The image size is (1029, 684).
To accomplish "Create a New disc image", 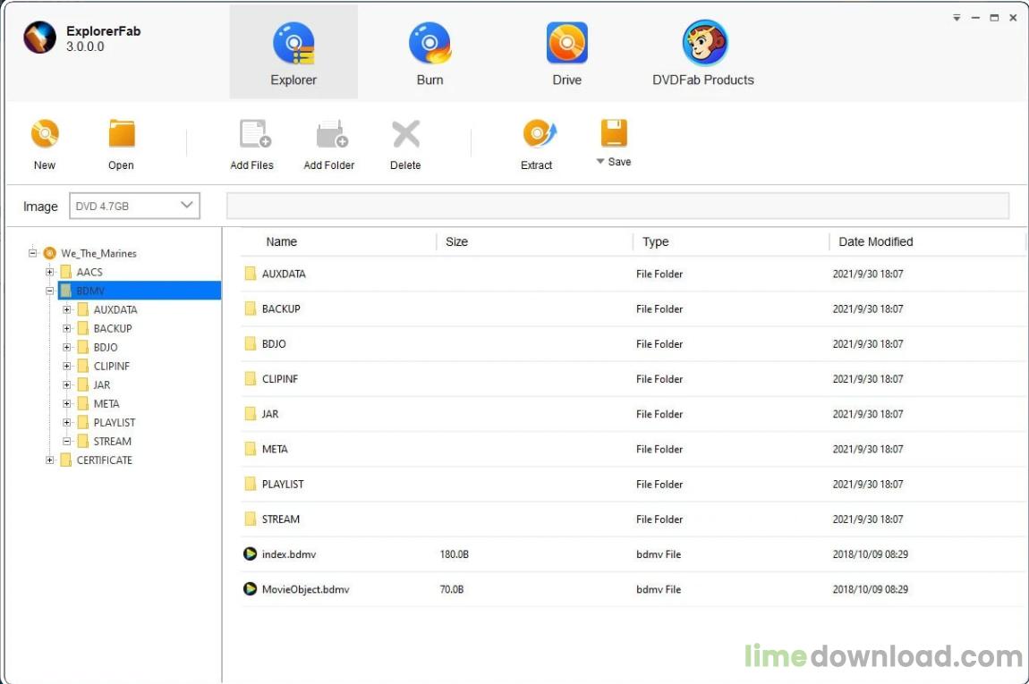I will tap(45, 144).
